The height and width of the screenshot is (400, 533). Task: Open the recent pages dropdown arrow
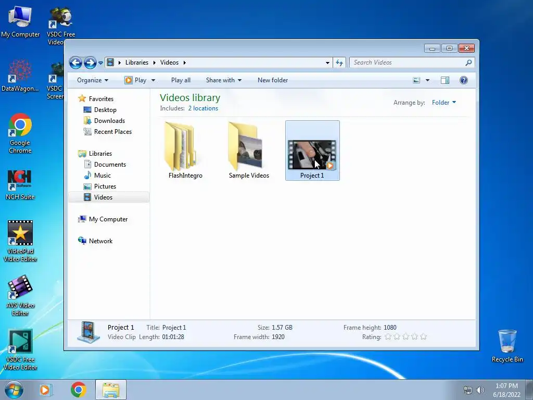point(100,63)
